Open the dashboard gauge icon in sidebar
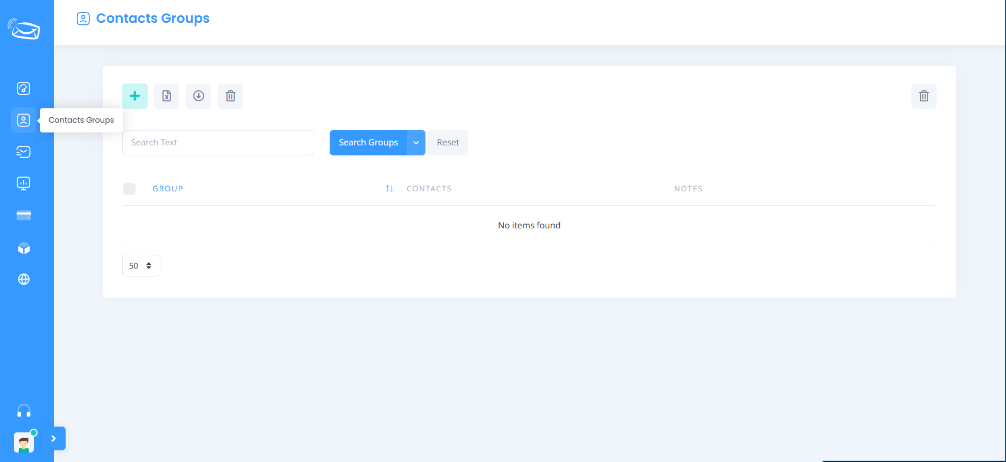The height and width of the screenshot is (462, 1006). tap(24, 88)
